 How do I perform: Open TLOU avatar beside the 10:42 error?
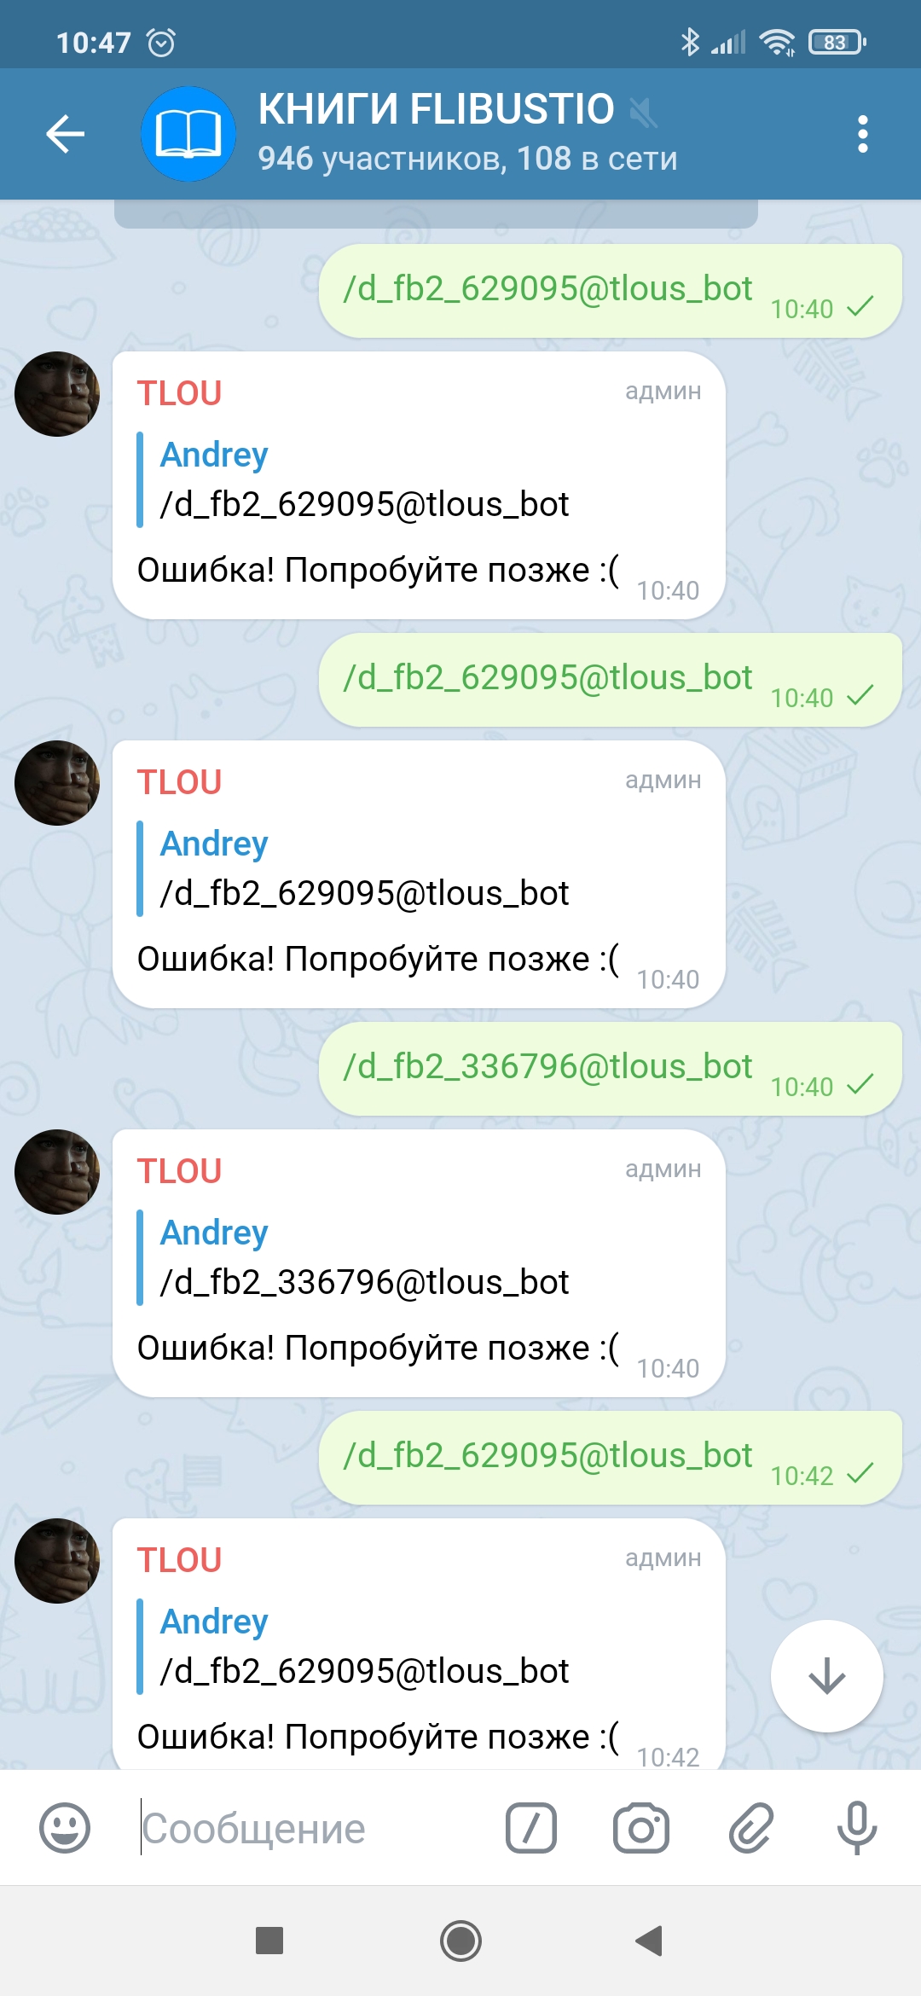click(x=57, y=1560)
